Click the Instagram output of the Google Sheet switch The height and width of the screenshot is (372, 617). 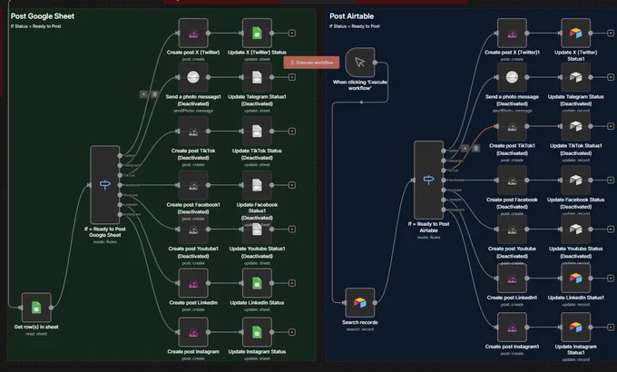tap(120, 214)
